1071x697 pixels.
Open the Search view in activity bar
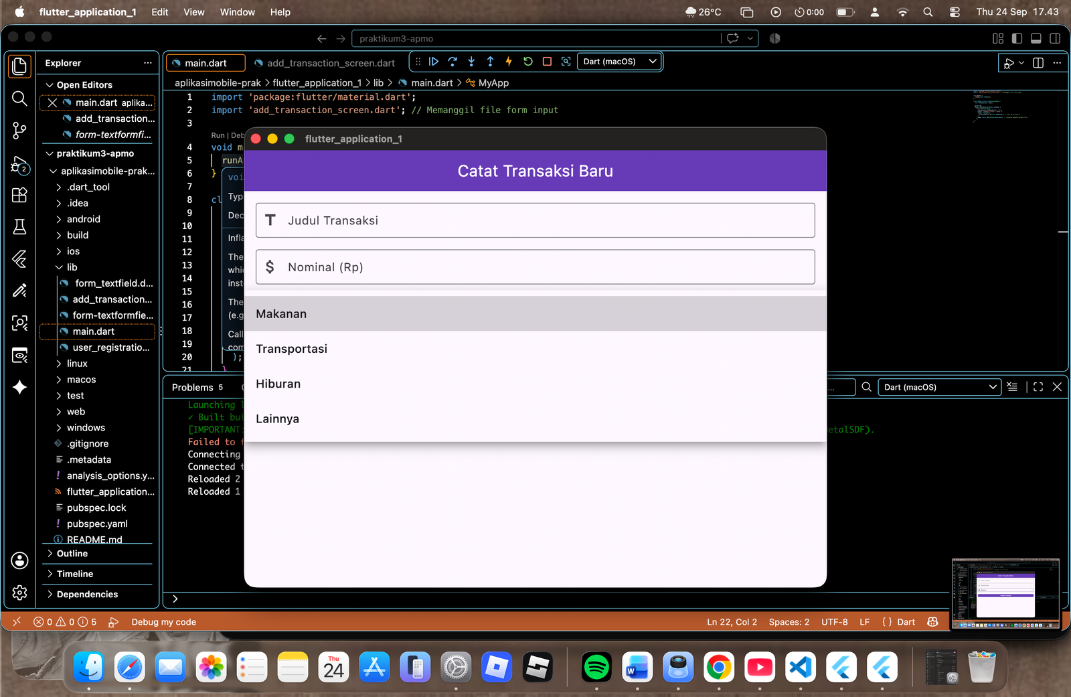click(x=19, y=99)
